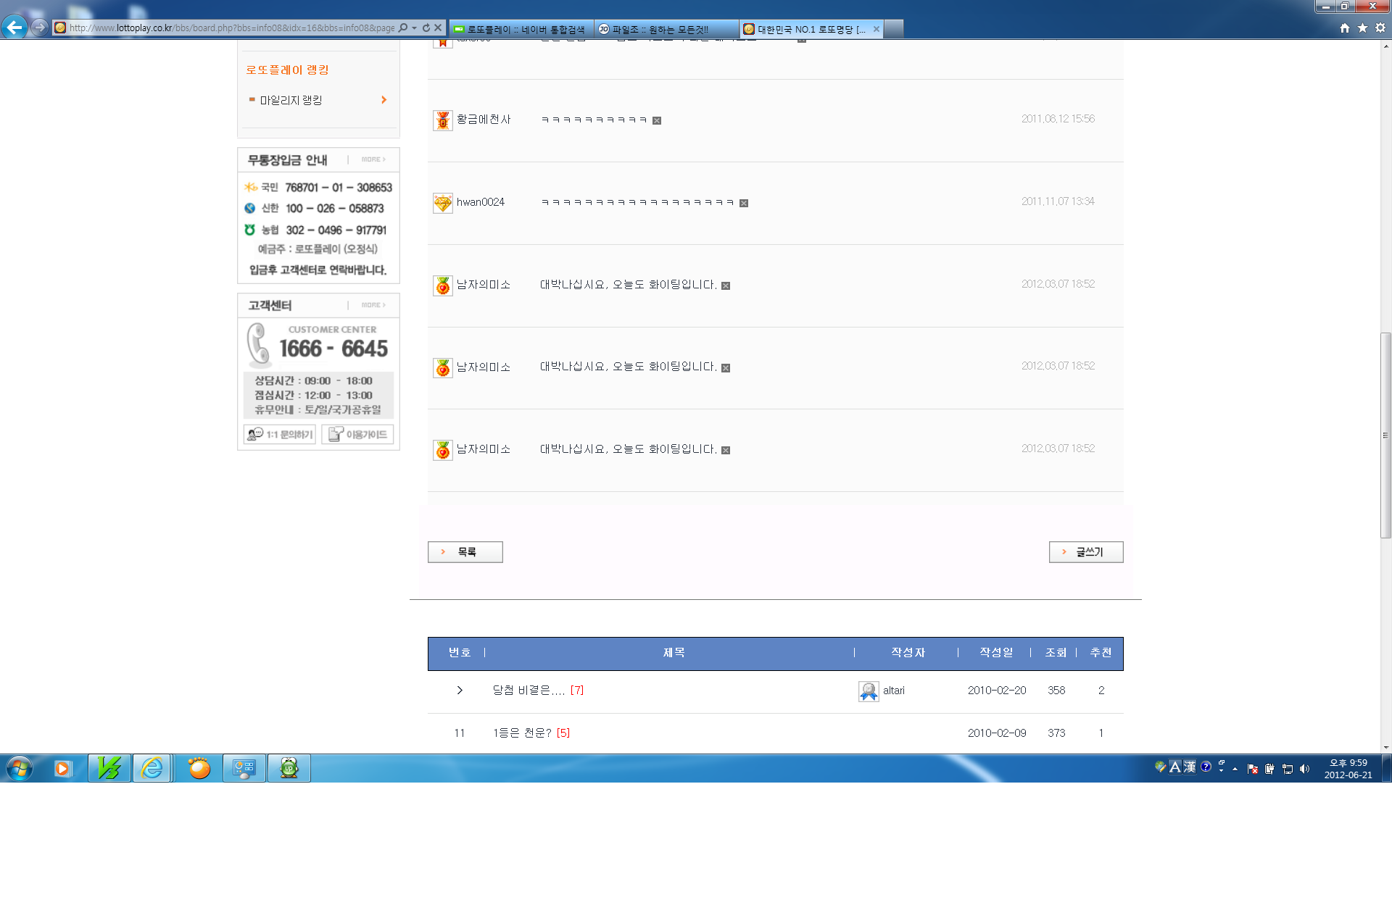Image resolution: width=1392 pixels, height=905 pixels.
Task: Delete 황금에천사 comment with x icon
Action: coord(657,121)
